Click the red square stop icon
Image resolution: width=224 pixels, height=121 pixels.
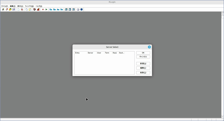(43, 10)
